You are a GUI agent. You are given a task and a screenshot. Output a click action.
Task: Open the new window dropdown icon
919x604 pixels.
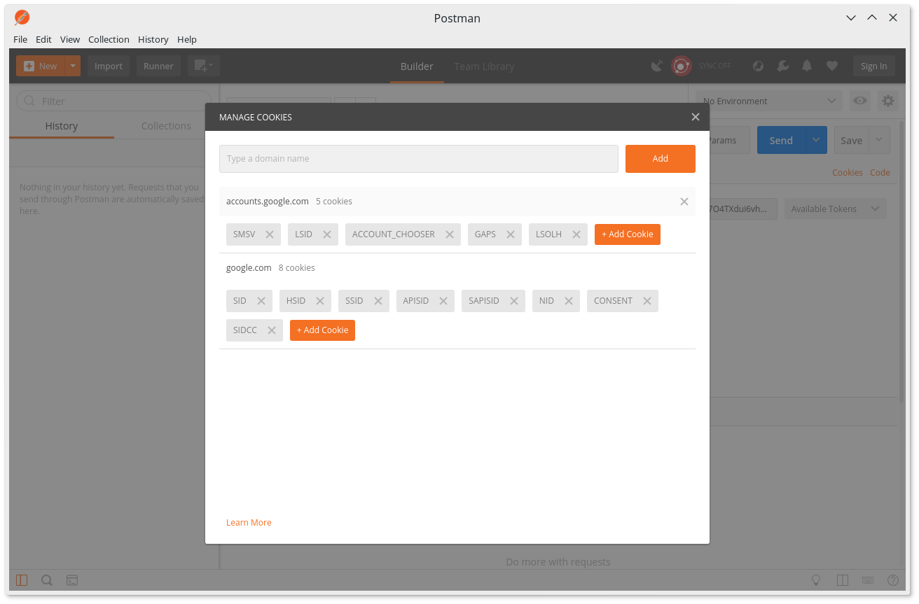[204, 66]
